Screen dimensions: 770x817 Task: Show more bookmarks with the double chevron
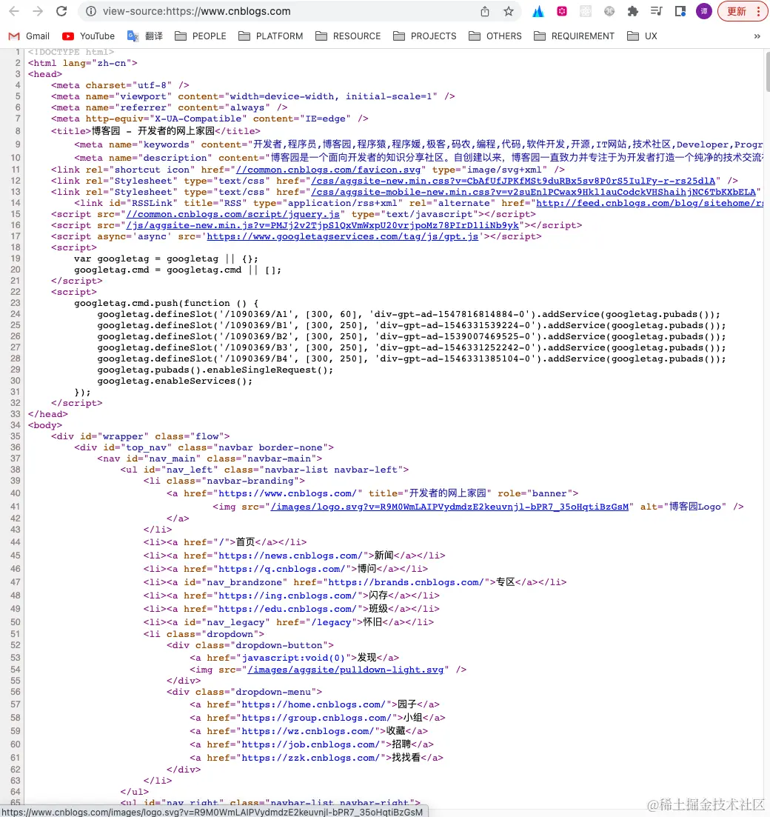click(x=757, y=36)
